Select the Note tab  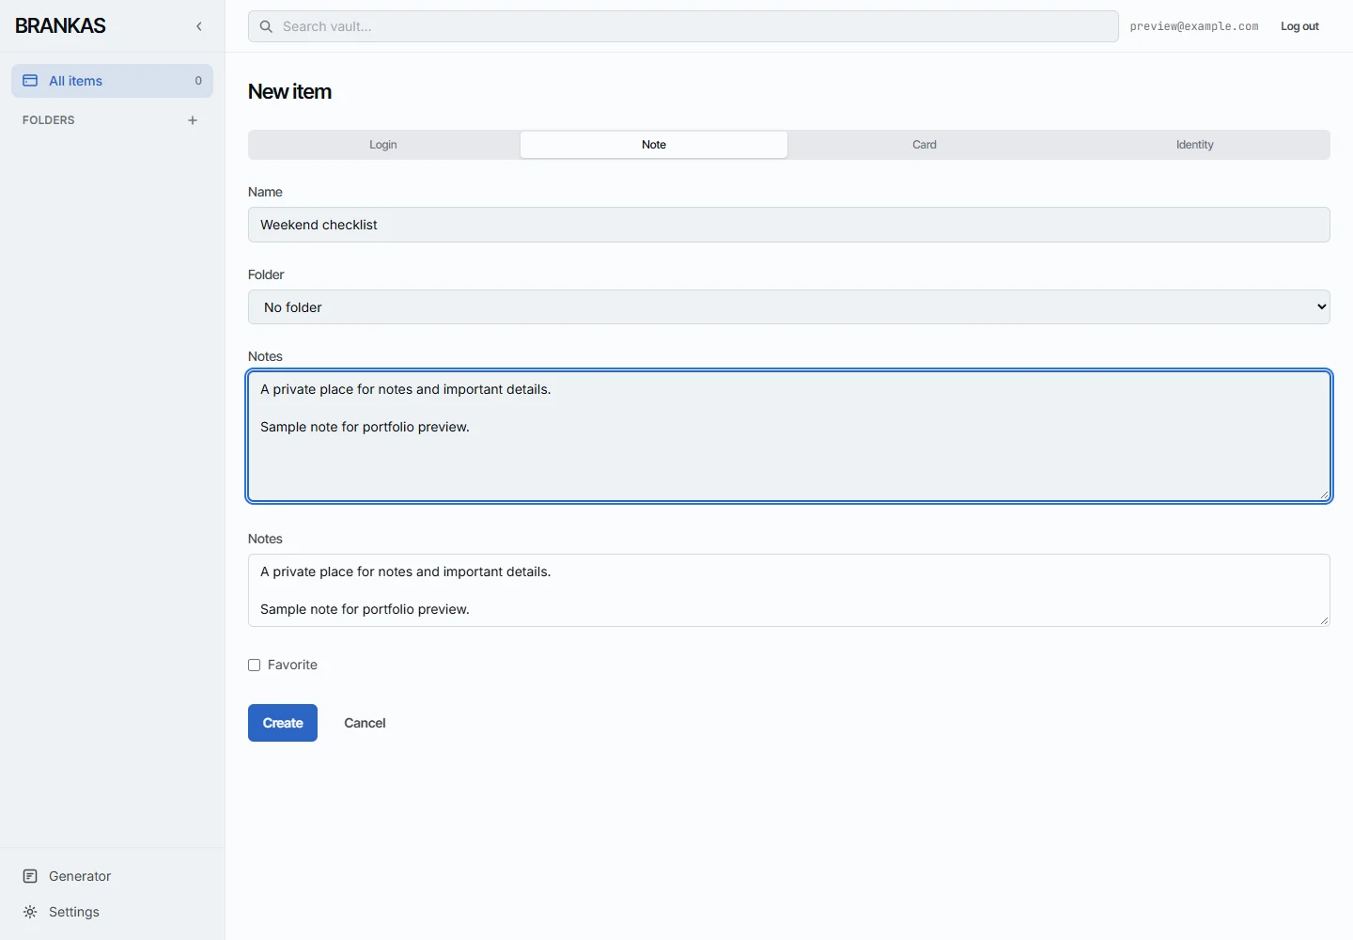pyautogui.click(x=654, y=145)
